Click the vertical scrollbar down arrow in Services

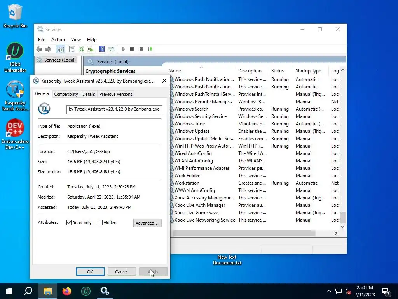point(342,227)
